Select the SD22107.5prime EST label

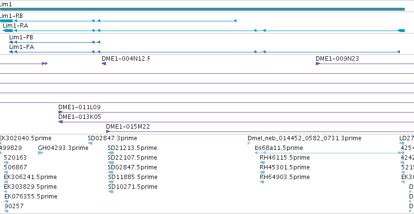132,158
